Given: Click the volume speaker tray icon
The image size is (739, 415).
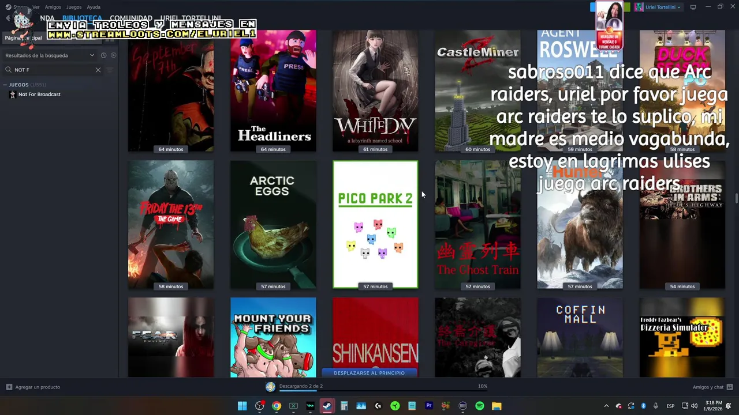Looking at the screenshot, I should tap(694, 406).
